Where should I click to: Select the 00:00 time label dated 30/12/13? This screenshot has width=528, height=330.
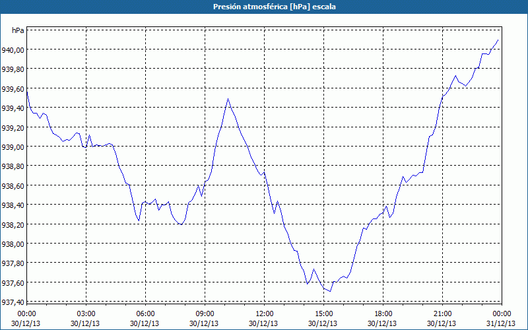[x=26, y=314]
